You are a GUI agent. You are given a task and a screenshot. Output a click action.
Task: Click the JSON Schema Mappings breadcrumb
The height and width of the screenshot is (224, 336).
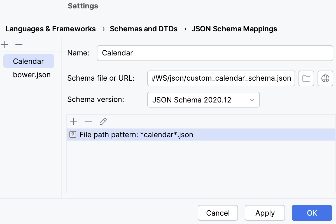pos(234,29)
